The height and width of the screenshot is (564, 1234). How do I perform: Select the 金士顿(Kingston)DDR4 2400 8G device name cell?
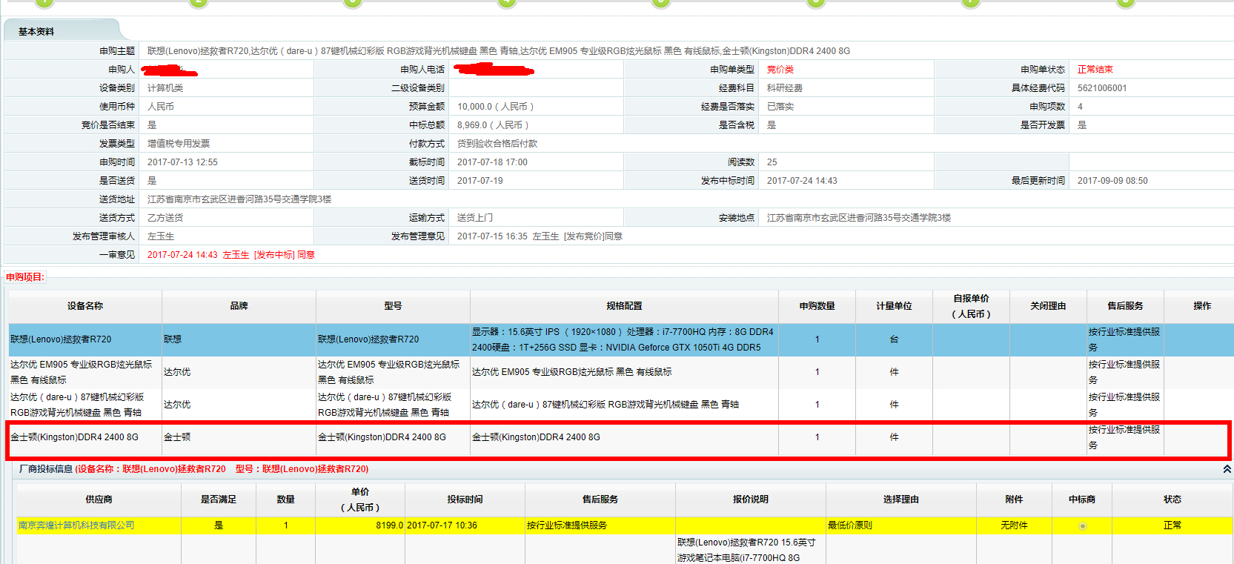[x=85, y=437]
